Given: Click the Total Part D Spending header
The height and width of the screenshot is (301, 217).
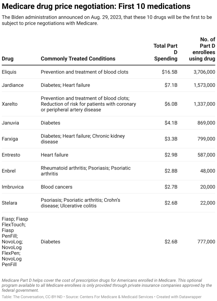Looking at the screenshot, I should [165, 52].
